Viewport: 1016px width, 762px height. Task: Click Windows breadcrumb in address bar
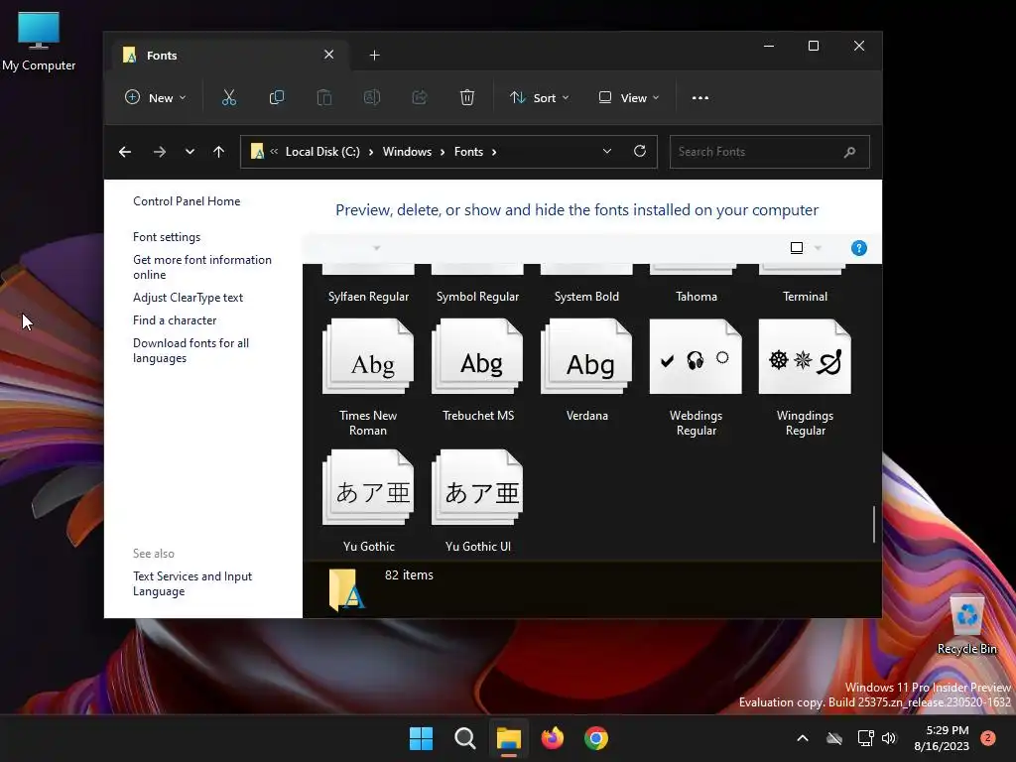pyautogui.click(x=407, y=152)
